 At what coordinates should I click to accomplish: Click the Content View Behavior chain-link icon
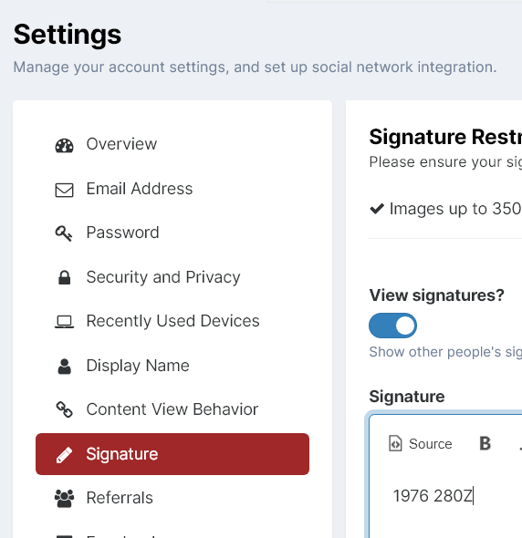[64, 409]
